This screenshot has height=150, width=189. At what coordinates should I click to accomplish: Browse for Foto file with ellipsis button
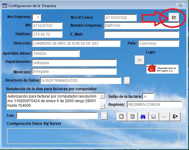(104, 116)
